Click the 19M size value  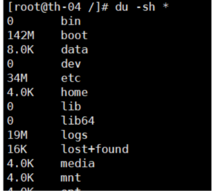coord(15,135)
